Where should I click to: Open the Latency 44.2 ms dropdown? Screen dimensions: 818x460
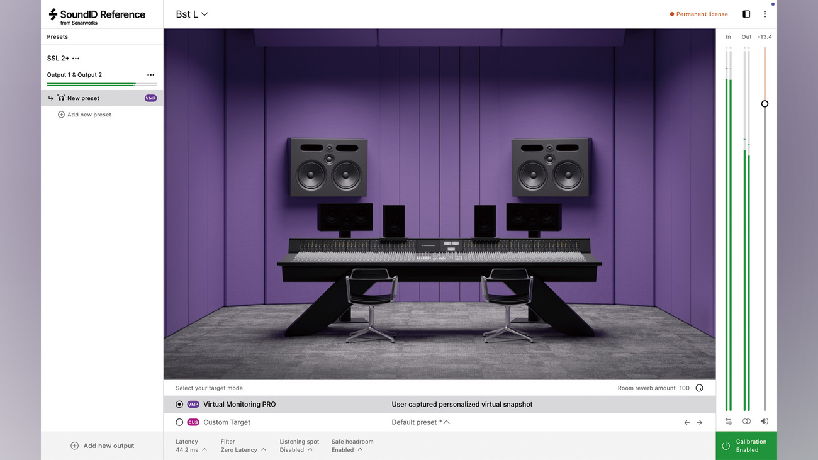point(191,446)
